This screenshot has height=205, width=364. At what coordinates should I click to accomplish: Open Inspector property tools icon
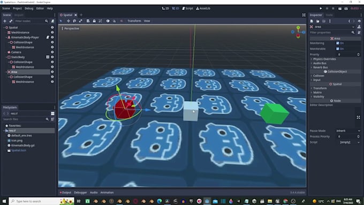tap(359, 33)
